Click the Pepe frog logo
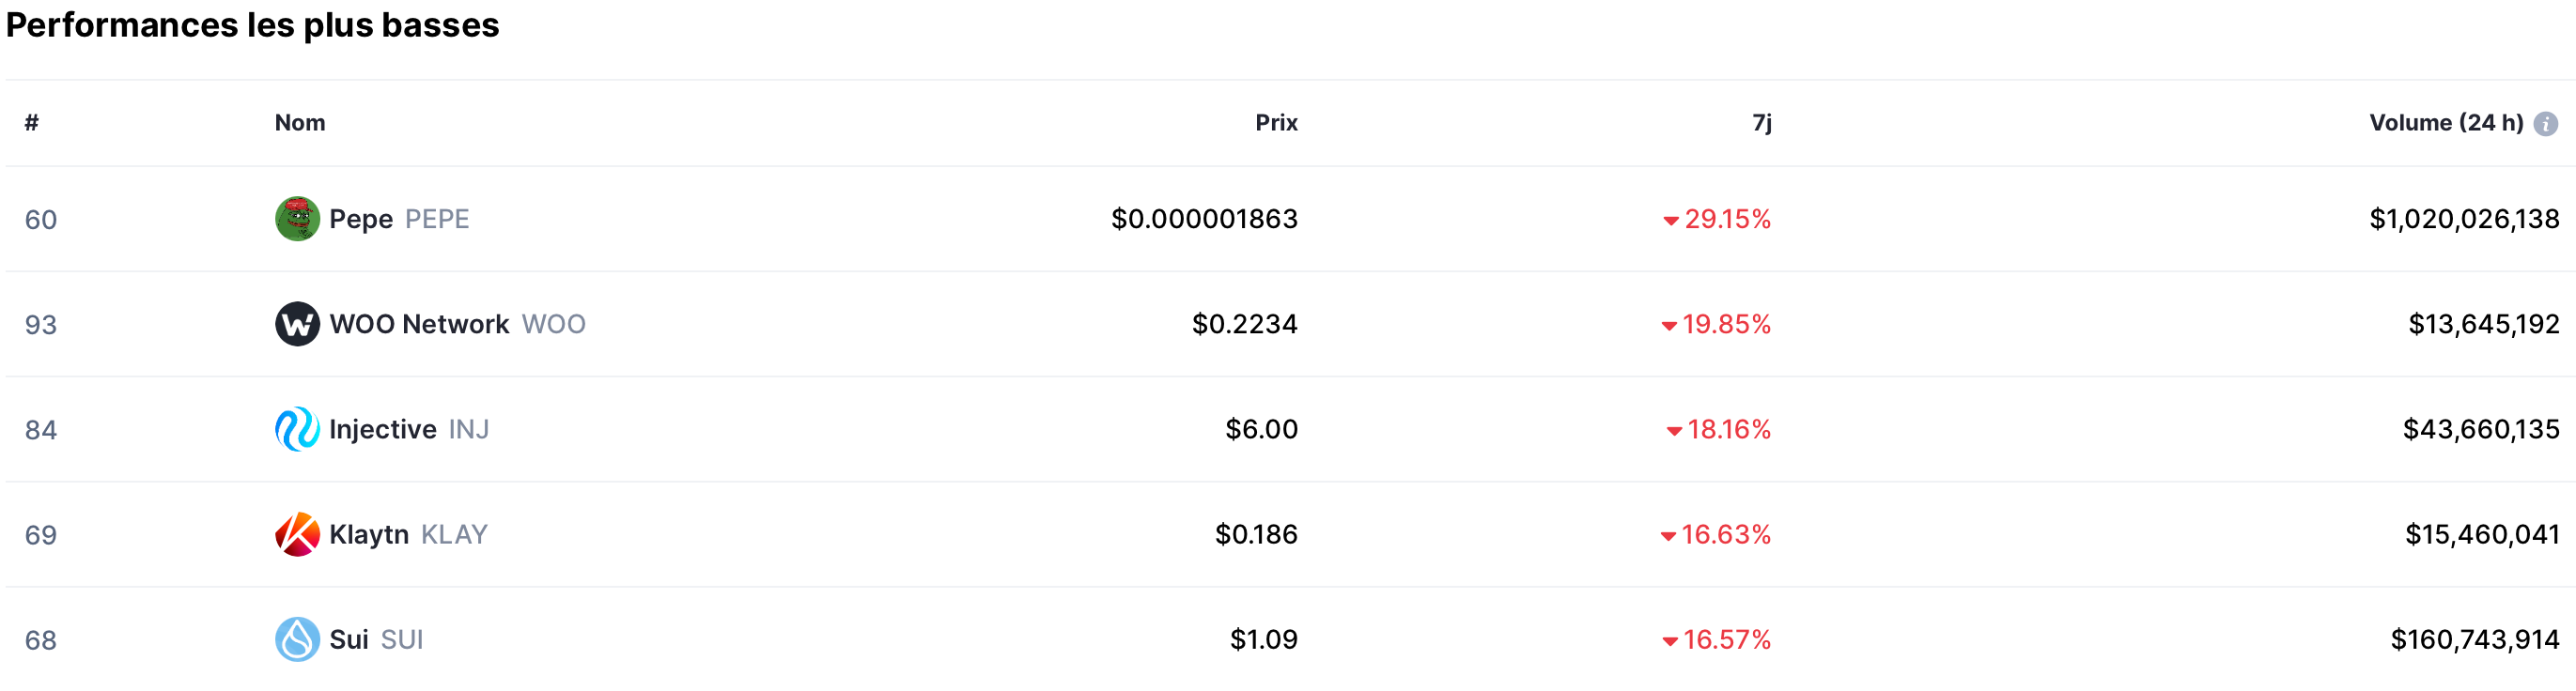 [x=297, y=218]
